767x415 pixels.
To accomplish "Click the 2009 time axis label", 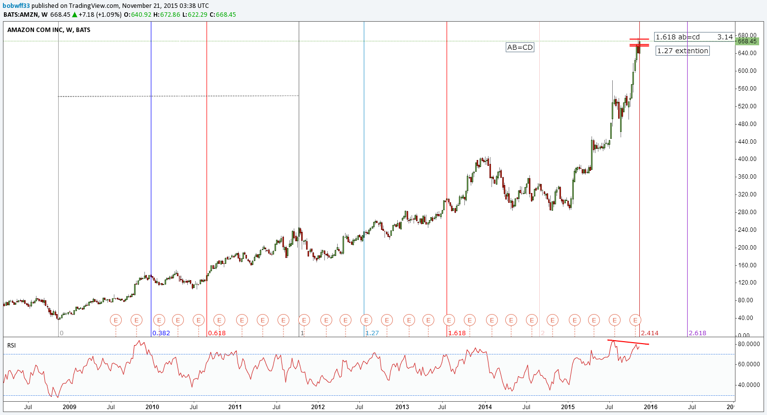I will (x=70, y=407).
